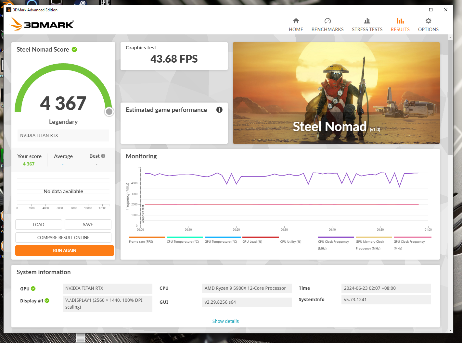The image size is (462, 343).
Task: Click the Legendary rating label
Action: click(63, 122)
